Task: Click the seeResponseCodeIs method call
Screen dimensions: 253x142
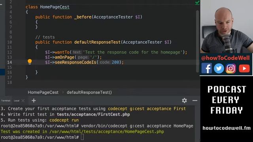Action: click(x=76, y=62)
